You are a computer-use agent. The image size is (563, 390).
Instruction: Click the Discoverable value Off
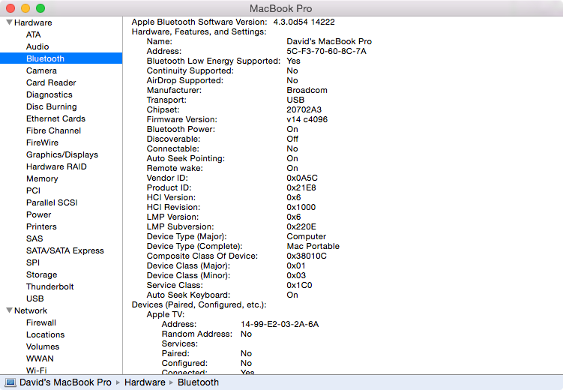pyautogui.click(x=292, y=139)
